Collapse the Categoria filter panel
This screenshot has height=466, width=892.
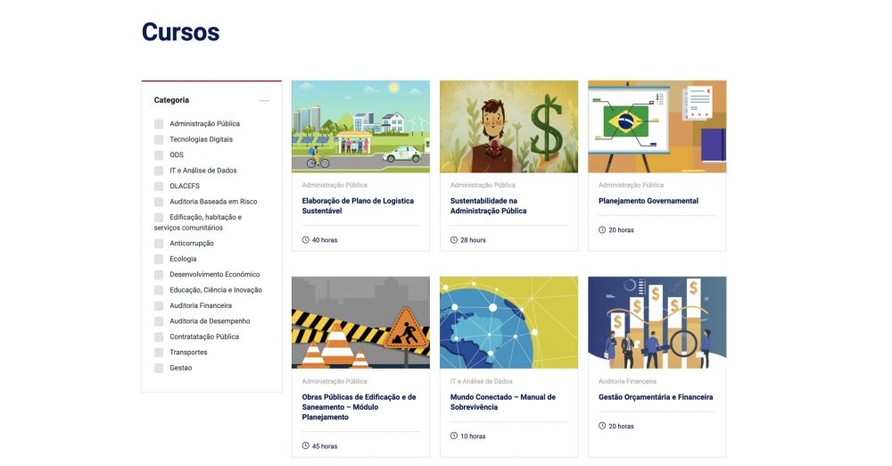point(264,101)
